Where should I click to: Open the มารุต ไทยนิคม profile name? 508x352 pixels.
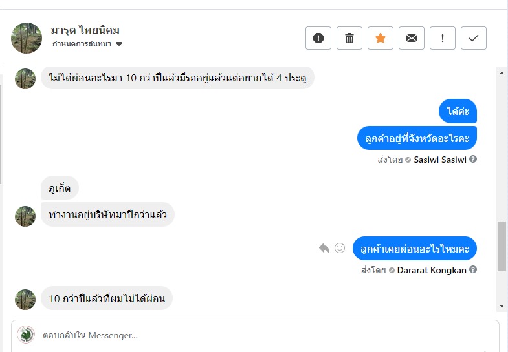(x=85, y=30)
